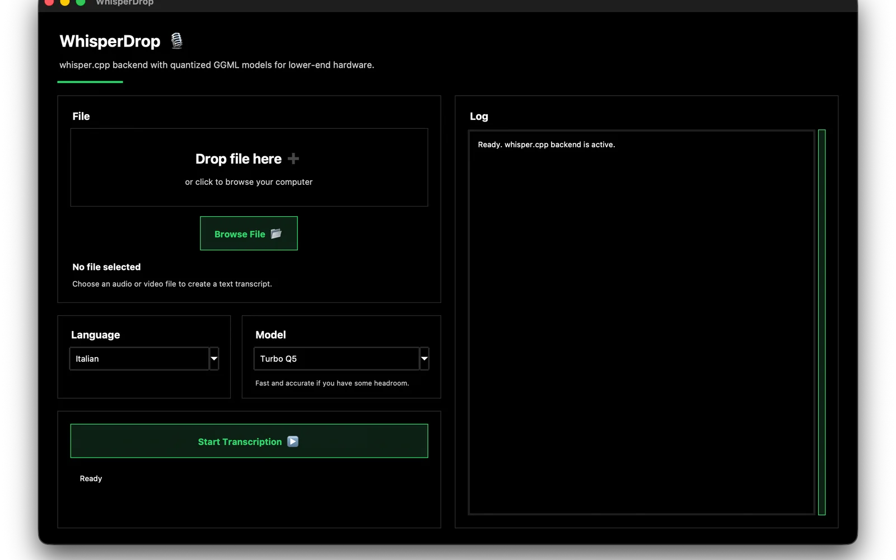Click the File panel heading

(81, 116)
